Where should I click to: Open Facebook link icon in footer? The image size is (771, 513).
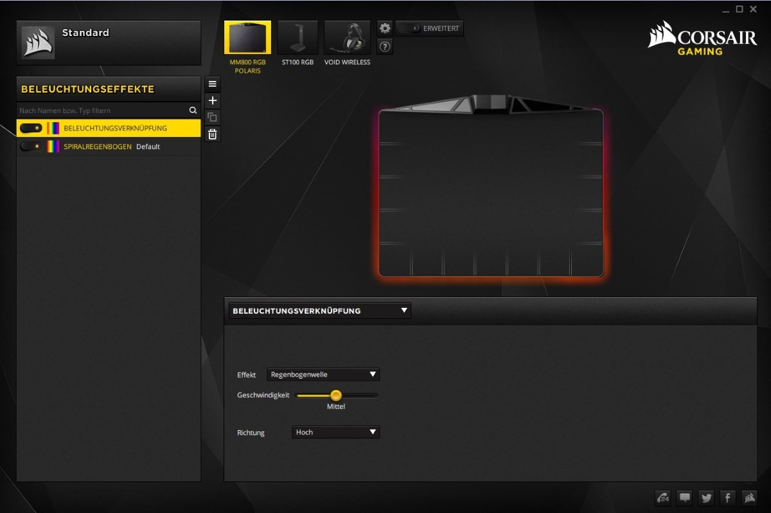tap(727, 497)
